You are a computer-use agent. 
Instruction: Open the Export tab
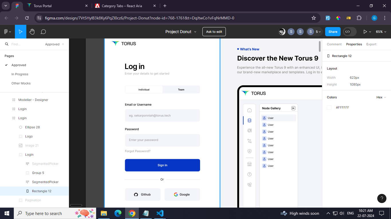(x=371, y=44)
